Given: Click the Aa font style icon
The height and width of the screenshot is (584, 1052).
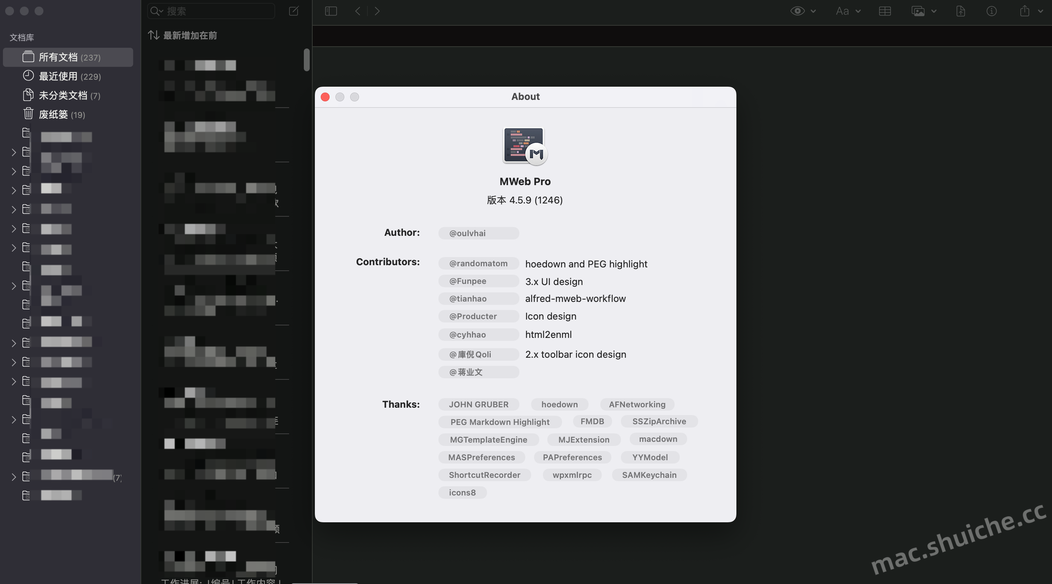Looking at the screenshot, I should click(x=842, y=11).
